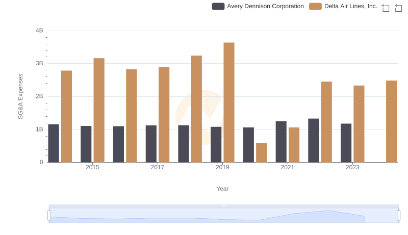Select Delta 2019 tallest bar
Viewport: 408px width, 235px height.
click(229, 102)
